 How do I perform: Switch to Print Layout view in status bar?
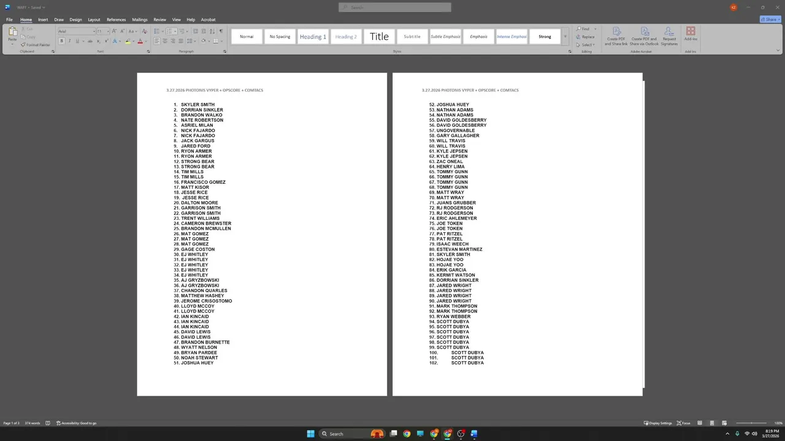click(x=712, y=423)
